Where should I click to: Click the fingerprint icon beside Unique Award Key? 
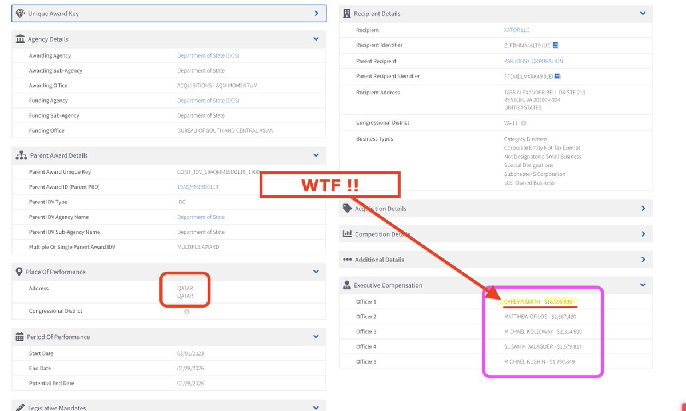coord(21,13)
